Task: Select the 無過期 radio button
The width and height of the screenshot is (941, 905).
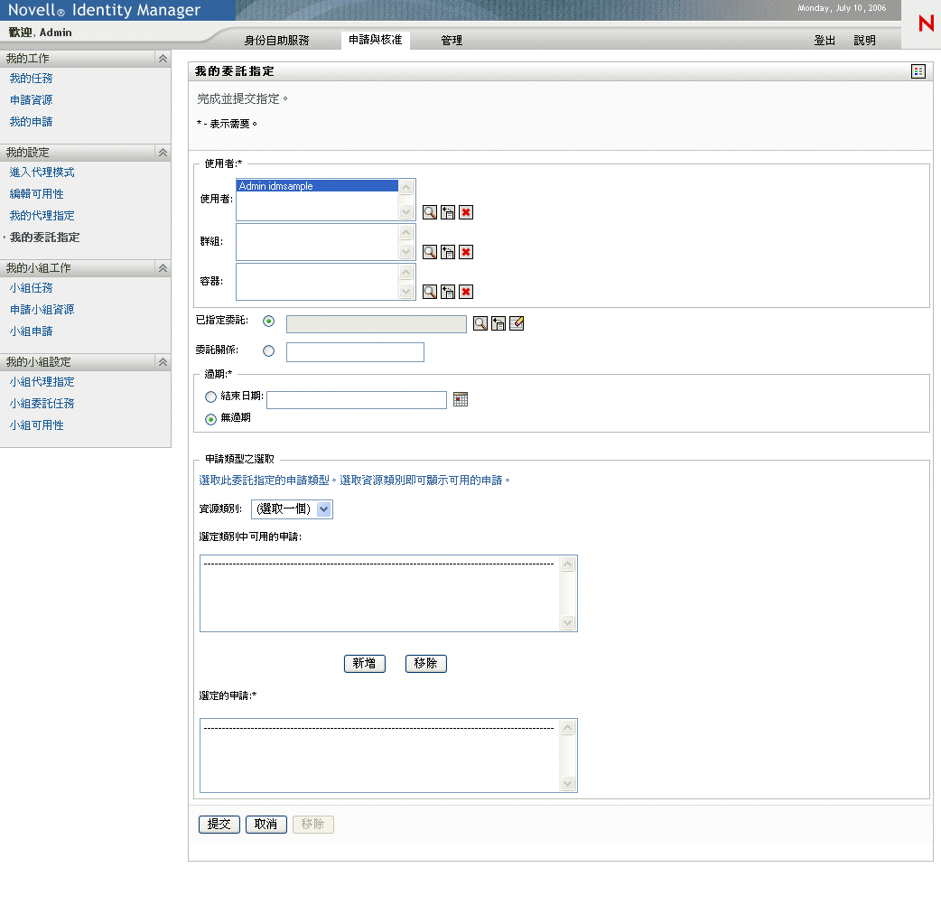Action: pos(210,419)
